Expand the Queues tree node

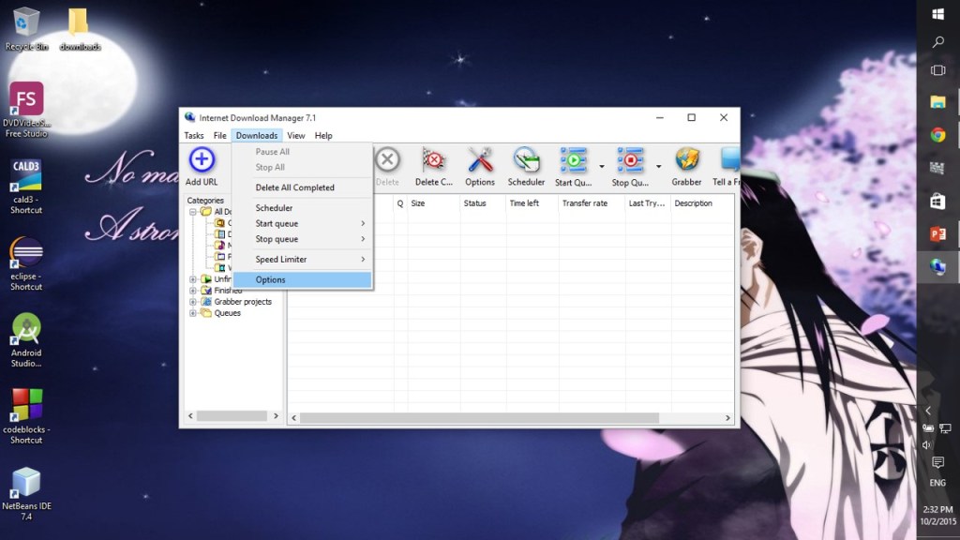click(193, 313)
